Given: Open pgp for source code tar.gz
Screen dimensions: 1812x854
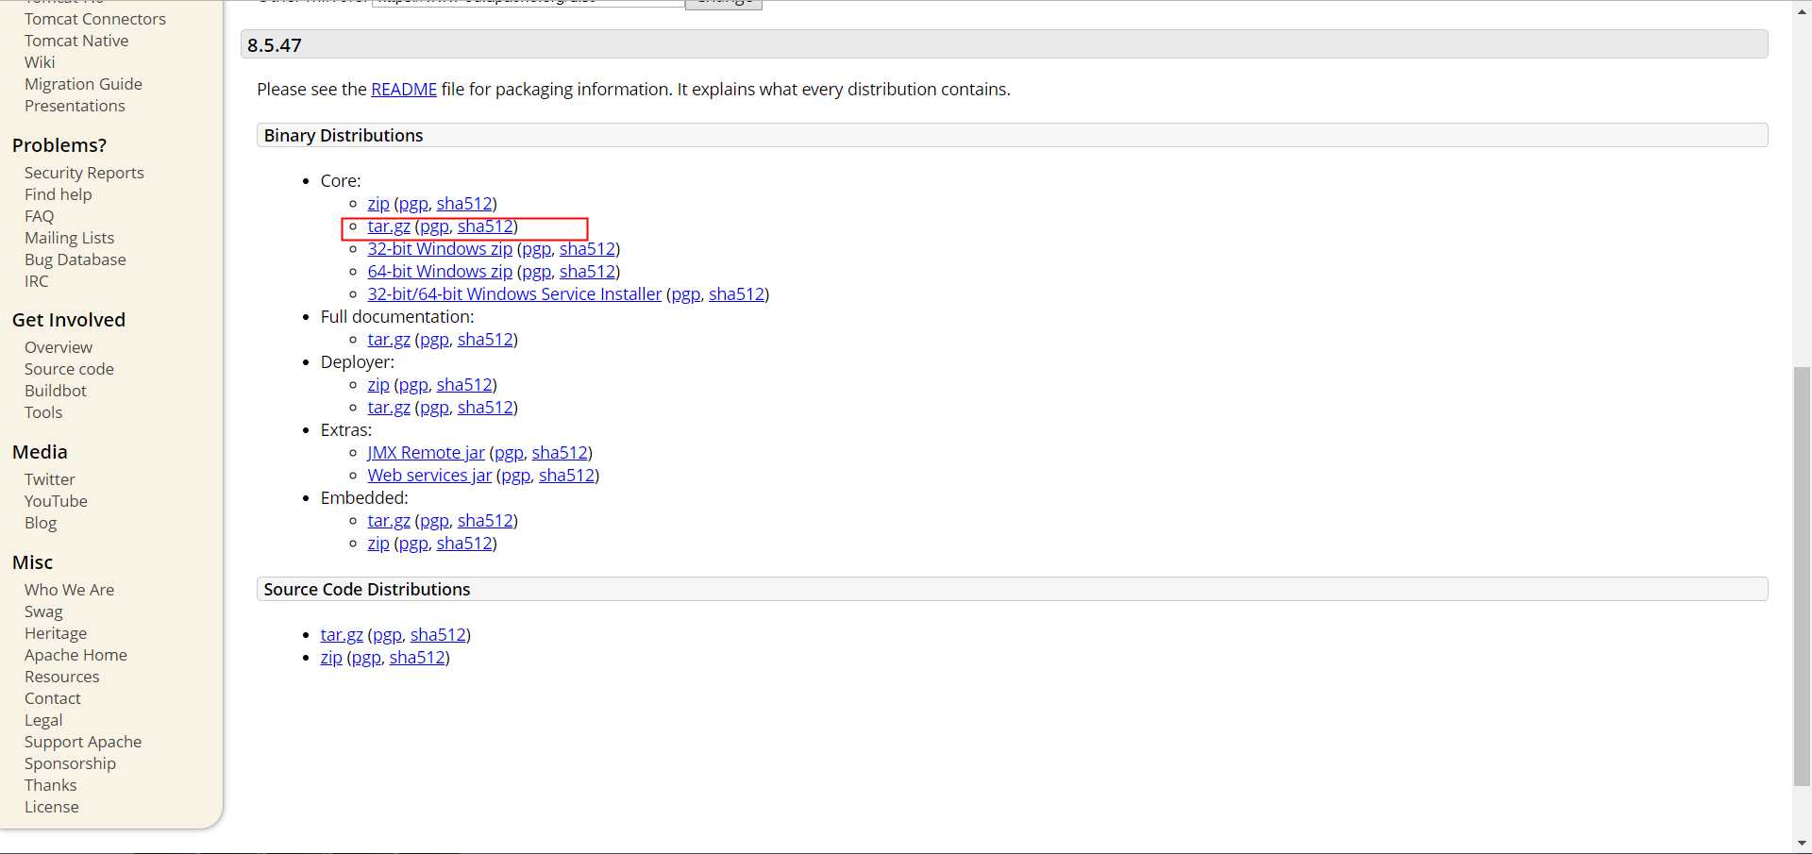Looking at the screenshot, I should pos(387,635).
